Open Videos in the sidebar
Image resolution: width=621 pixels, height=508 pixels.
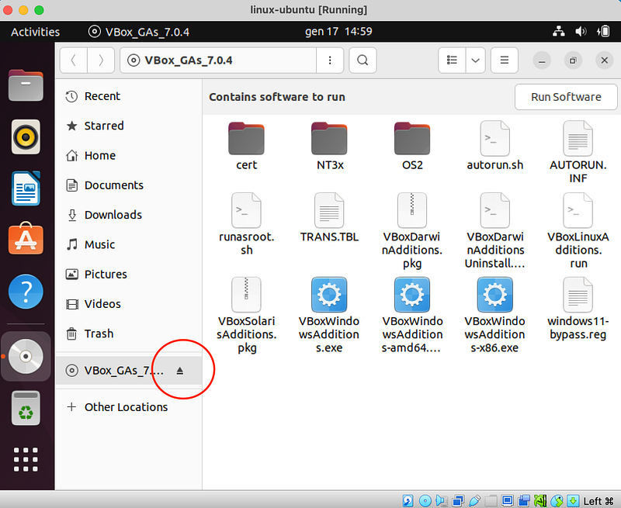tap(129, 304)
